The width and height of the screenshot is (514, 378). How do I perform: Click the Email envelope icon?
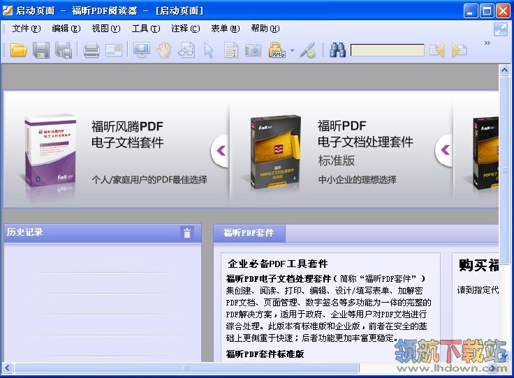pyautogui.click(x=114, y=50)
